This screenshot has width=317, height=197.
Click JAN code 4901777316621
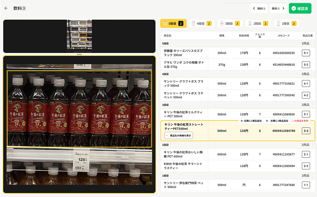[x=284, y=84]
